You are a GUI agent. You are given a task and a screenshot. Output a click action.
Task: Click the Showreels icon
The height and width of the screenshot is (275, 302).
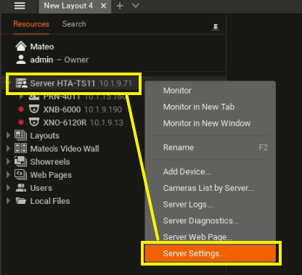[x=20, y=161]
